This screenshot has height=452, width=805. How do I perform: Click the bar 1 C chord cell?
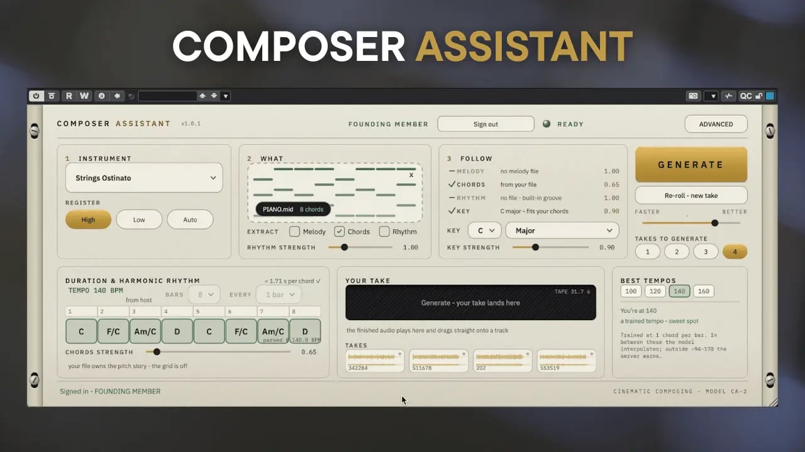(81, 331)
